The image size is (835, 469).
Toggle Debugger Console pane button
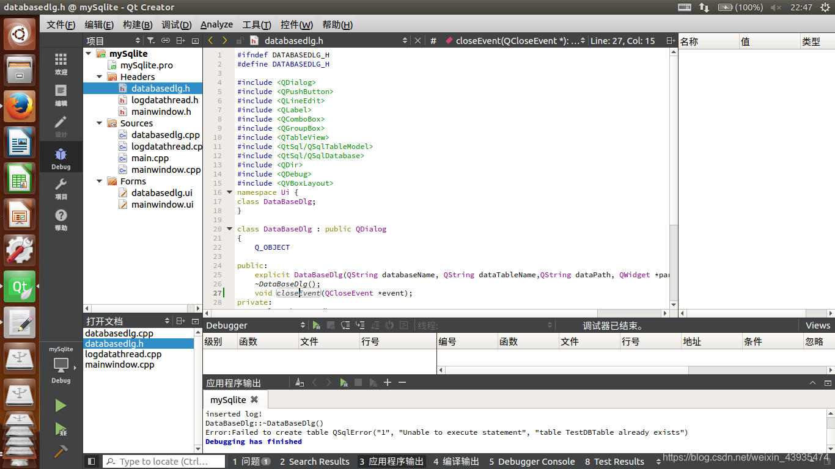532,462
